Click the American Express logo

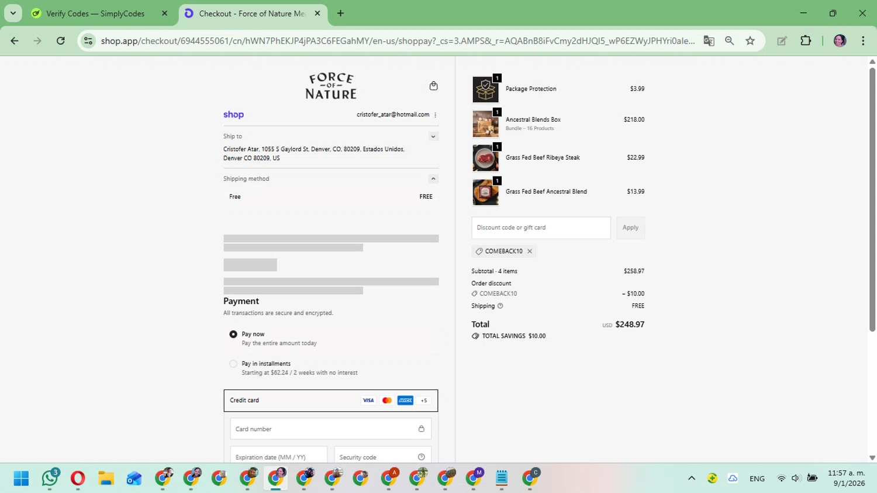coord(405,401)
